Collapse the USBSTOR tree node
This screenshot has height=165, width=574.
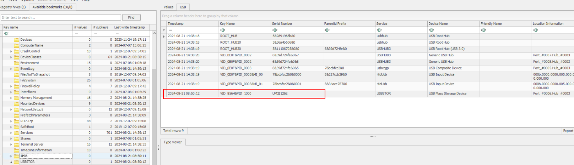11,162
